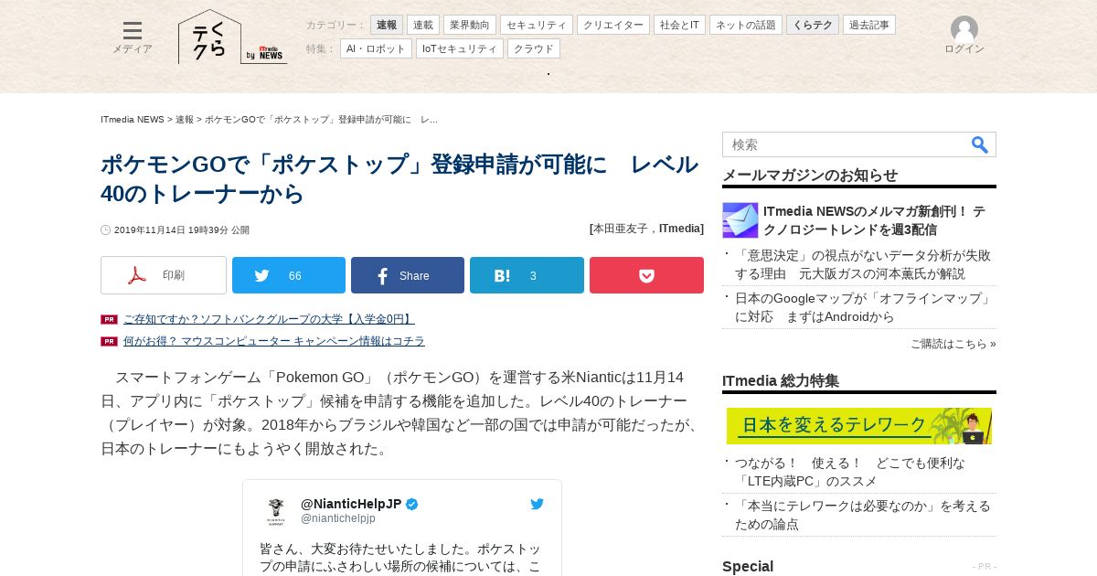Open the AI・ロボット feature
The height and width of the screenshot is (576, 1097).
coord(376,48)
